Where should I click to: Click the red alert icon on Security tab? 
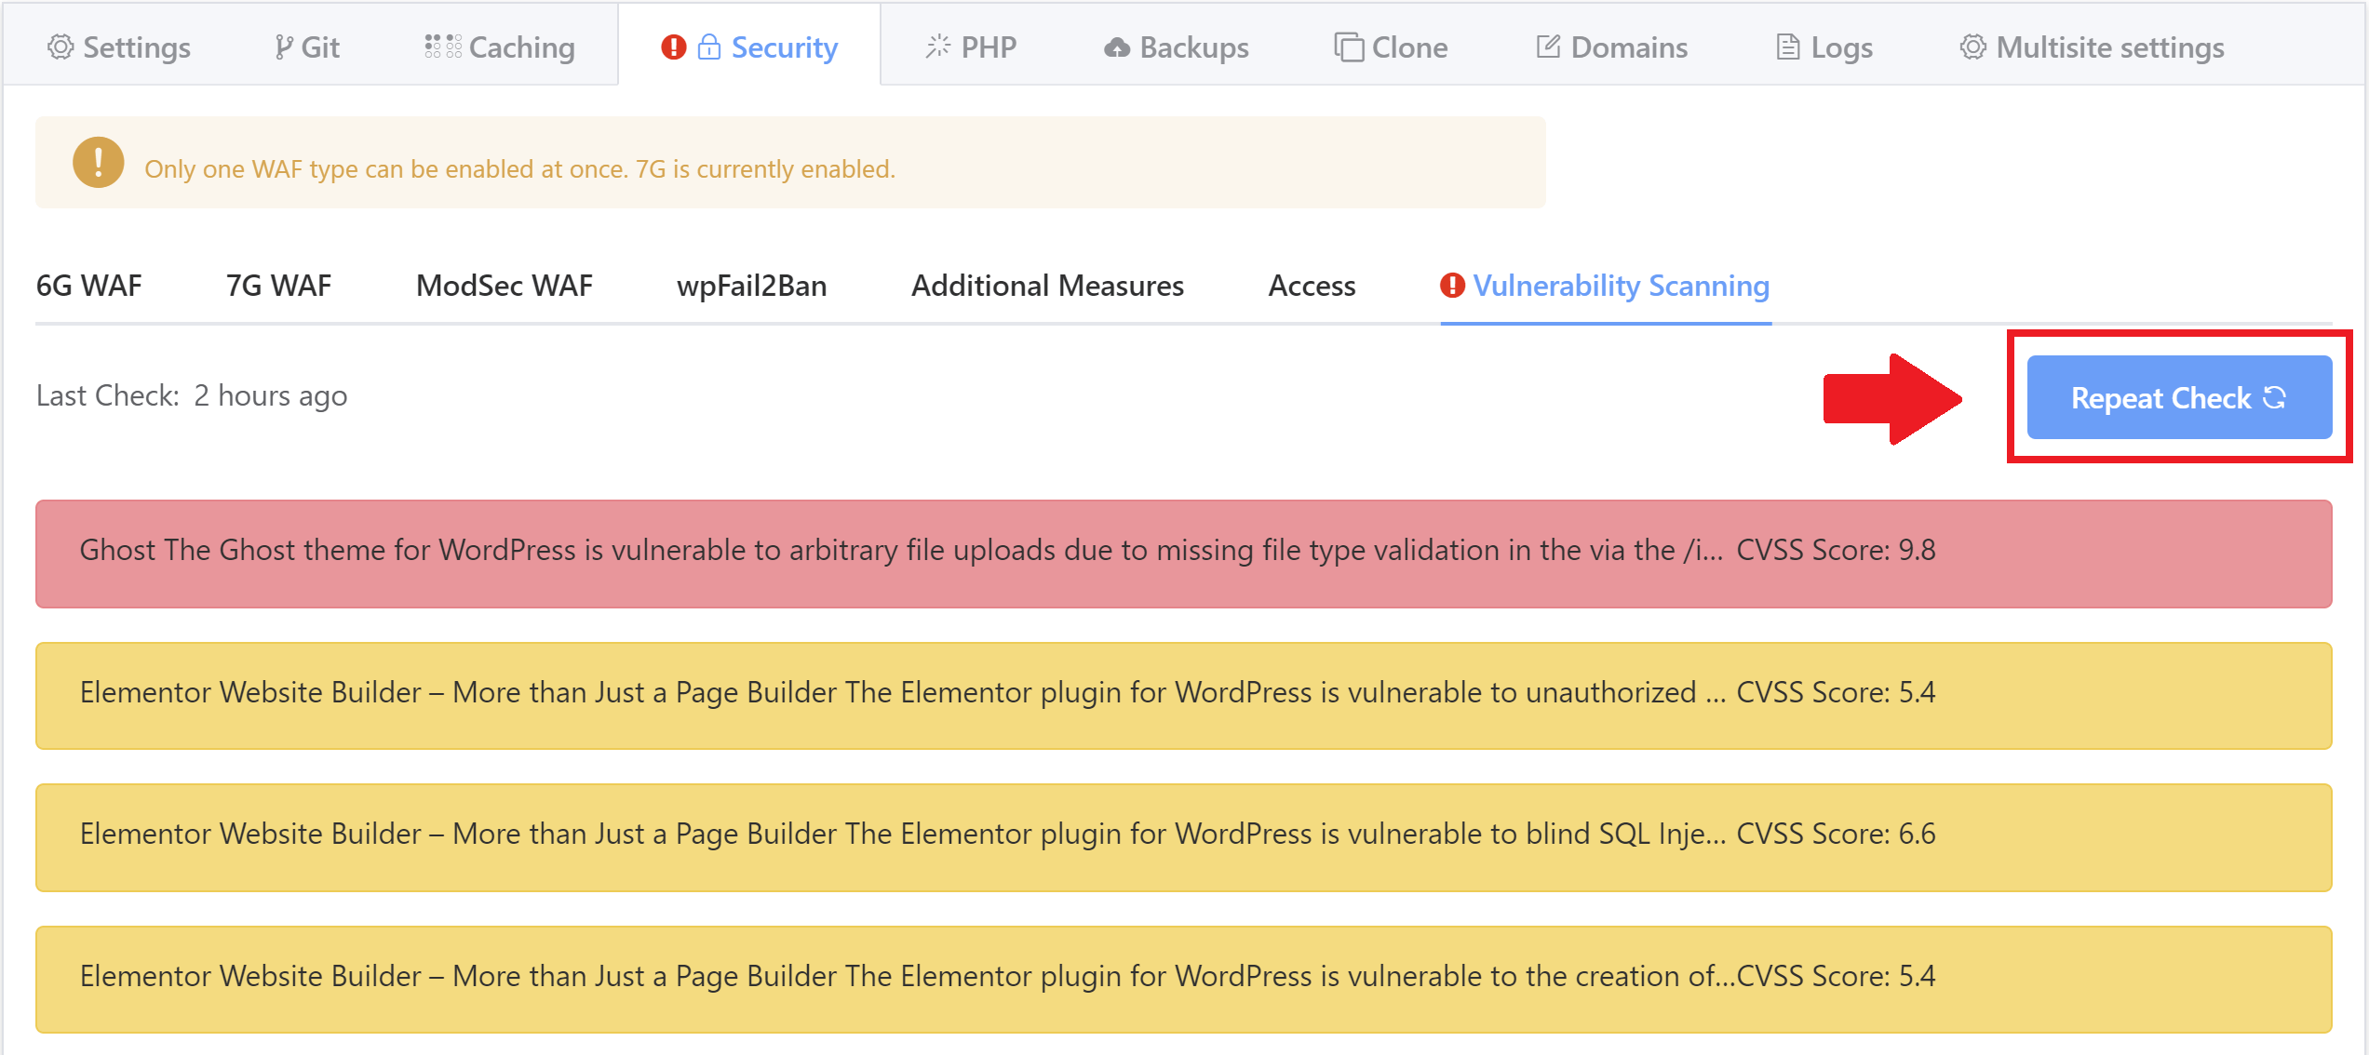[x=674, y=47]
